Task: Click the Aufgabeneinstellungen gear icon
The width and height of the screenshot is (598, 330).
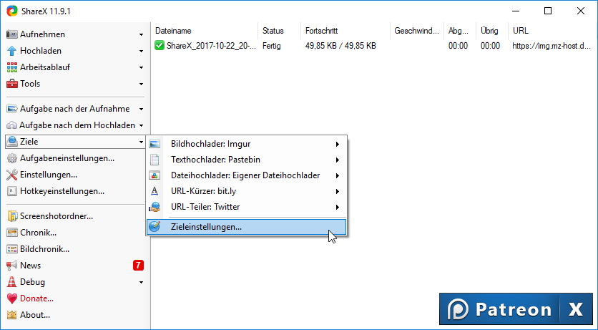Action: coord(12,158)
